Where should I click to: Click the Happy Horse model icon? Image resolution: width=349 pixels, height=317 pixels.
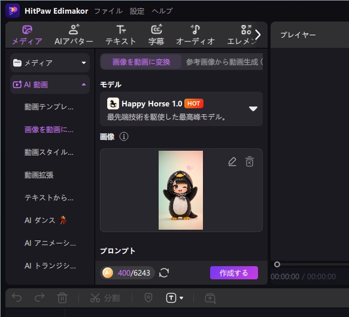(113, 103)
